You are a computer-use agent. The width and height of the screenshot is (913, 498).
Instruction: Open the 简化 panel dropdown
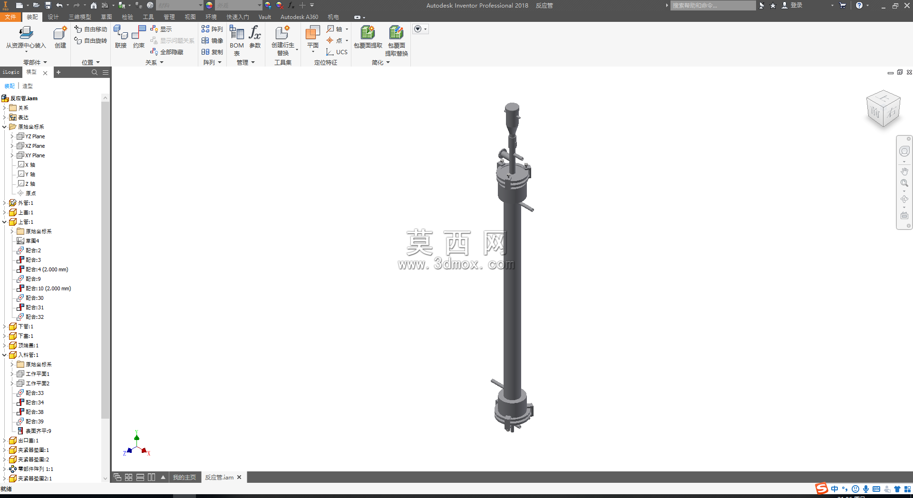coord(380,62)
